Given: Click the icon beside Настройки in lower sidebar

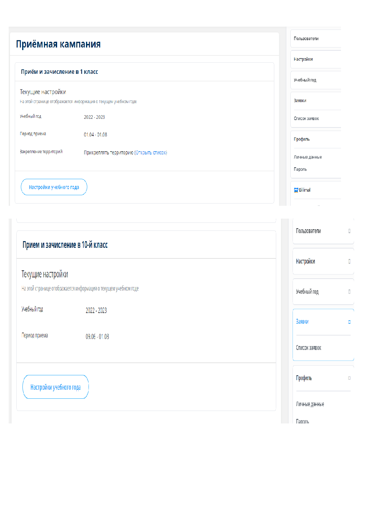Looking at the screenshot, I should pos(349,262).
